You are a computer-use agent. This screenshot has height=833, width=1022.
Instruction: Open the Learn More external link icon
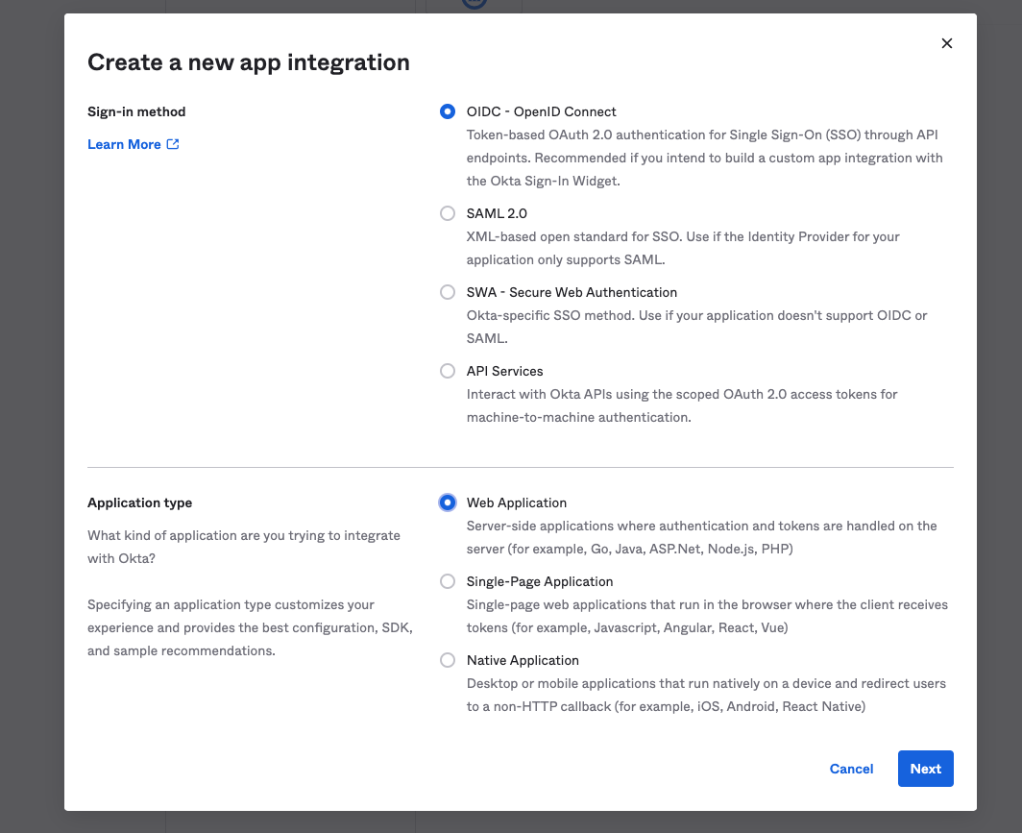click(x=173, y=144)
